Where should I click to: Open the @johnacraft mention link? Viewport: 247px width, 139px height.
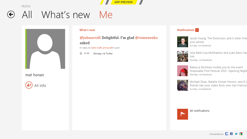pyautogui.click(x=90, y=38)
